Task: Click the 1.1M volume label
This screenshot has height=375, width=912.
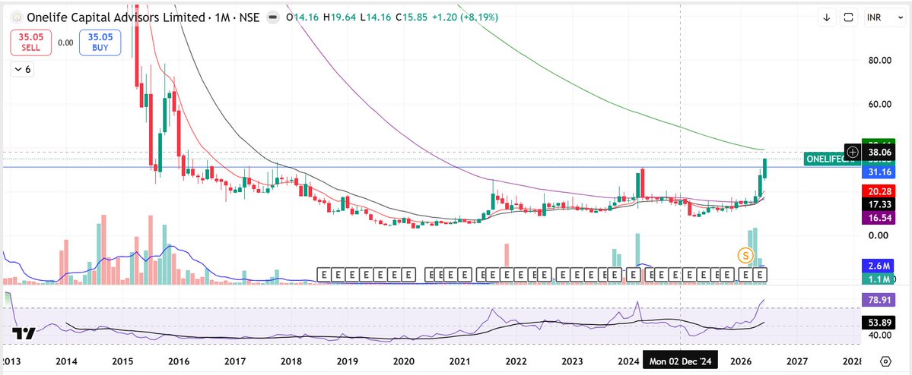Action: click(x=876, y=279)
